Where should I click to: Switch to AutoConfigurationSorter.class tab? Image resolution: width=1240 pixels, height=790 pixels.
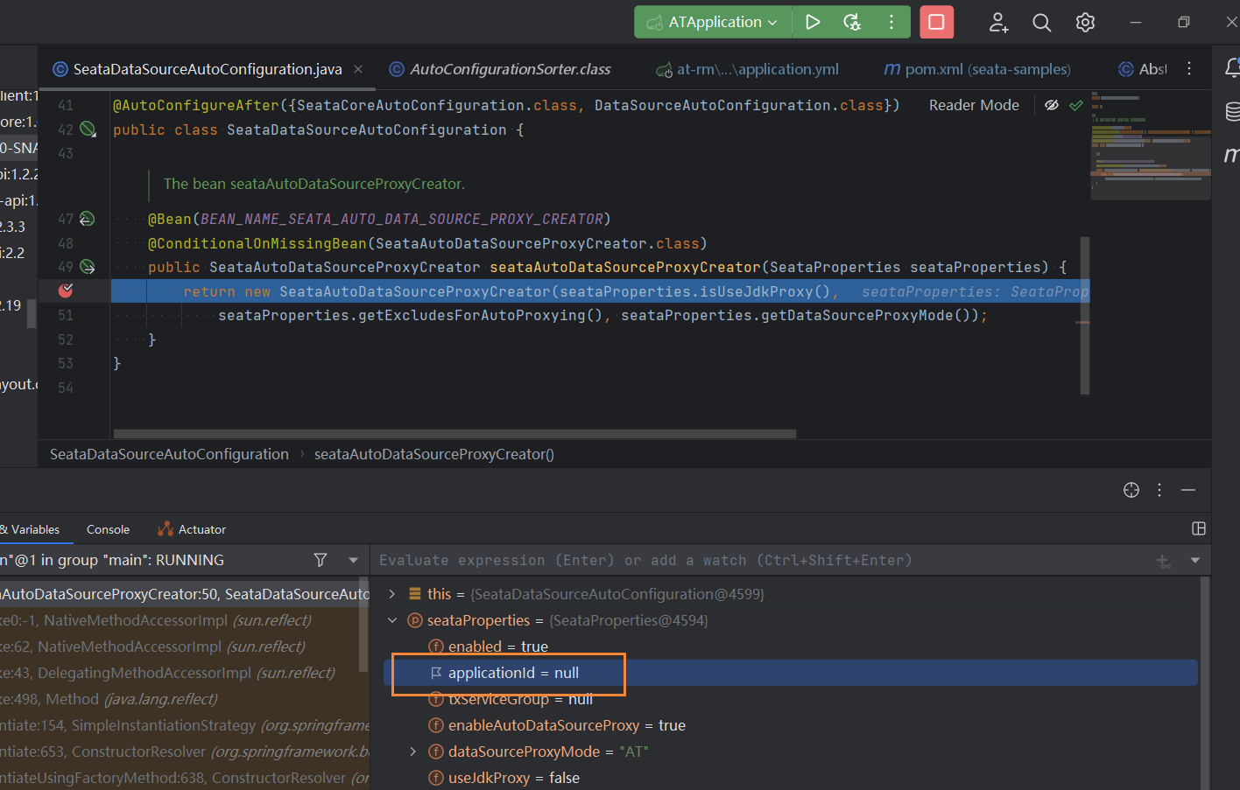511,69
